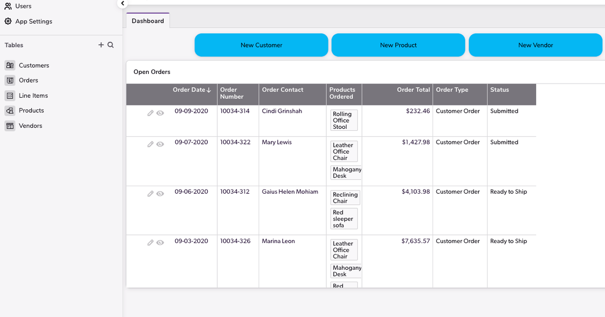Click the Line Items table icon
Screen dimensions: 605x317
[x=10, y=96]
